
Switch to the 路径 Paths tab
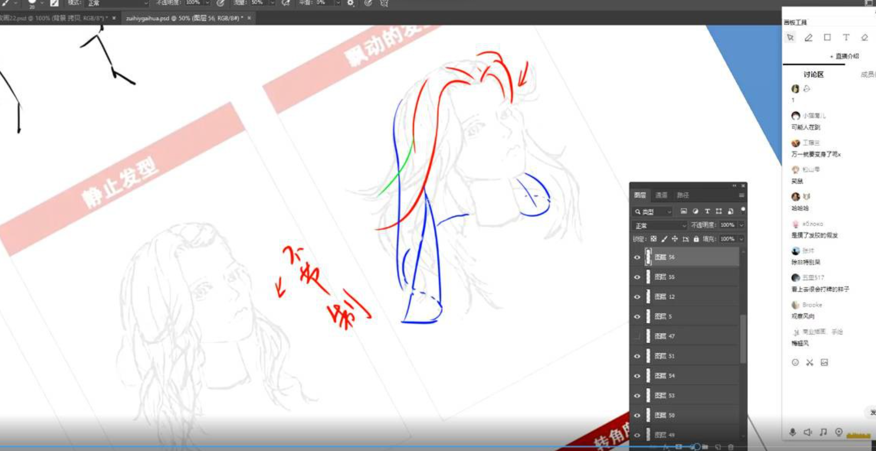(683, 195)
